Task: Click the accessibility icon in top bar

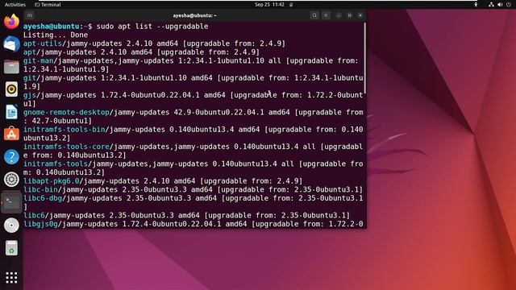Action: tap(476, 5)
